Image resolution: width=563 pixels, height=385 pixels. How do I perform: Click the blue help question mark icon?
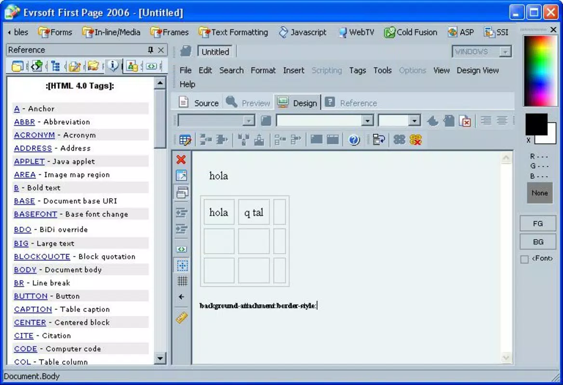click(354, 140)
